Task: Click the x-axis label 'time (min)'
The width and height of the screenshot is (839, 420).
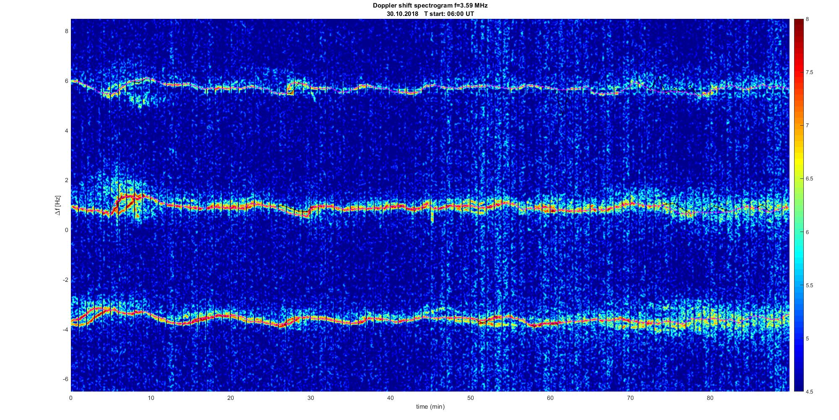Action: (430, 407)
